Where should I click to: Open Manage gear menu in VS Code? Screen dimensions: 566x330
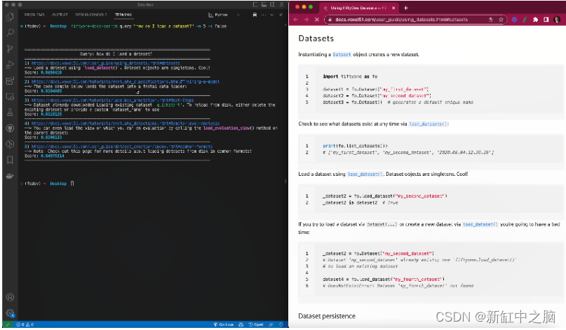click(10, 313)
